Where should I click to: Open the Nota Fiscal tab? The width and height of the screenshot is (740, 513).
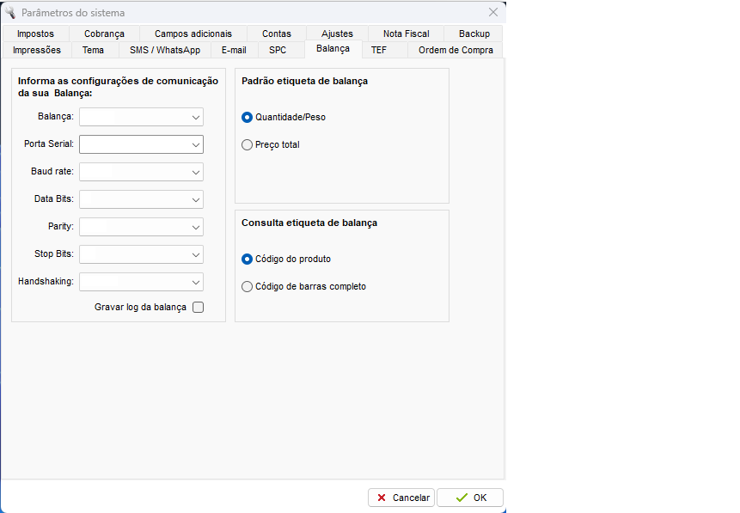(x=406, y=34)
